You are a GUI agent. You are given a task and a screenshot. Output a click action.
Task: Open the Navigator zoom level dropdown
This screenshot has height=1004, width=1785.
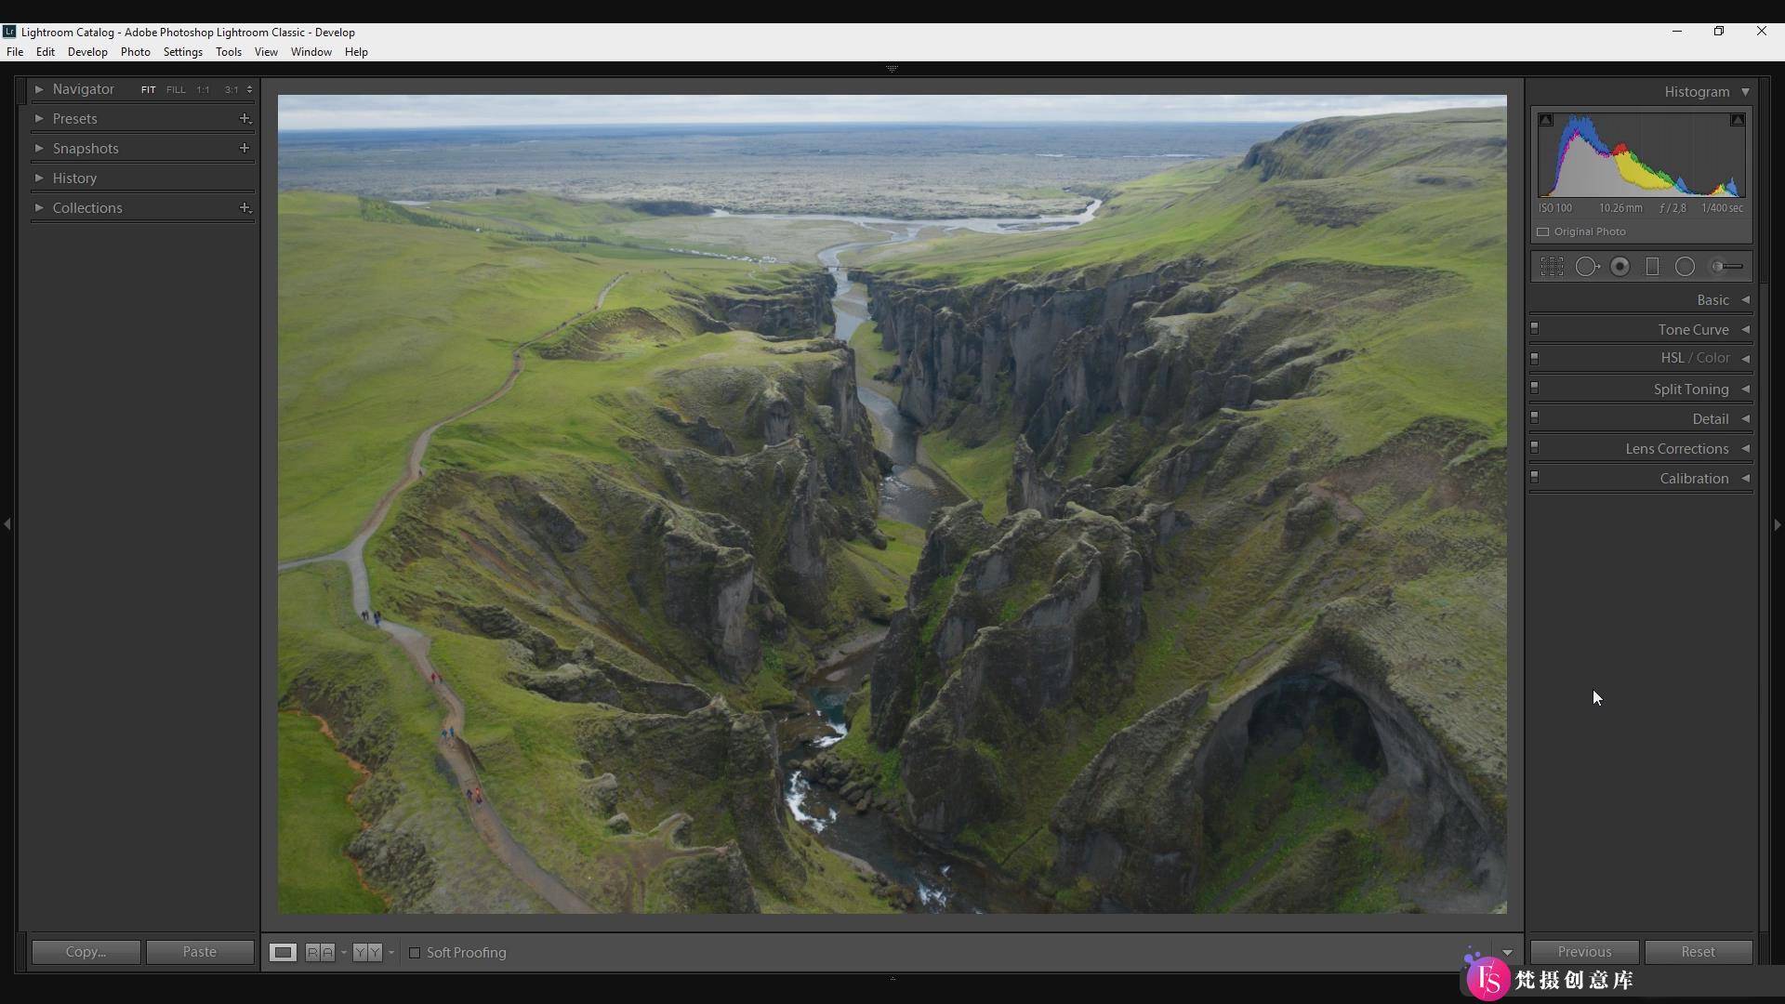pyautogui.click(x=249, y=89)
